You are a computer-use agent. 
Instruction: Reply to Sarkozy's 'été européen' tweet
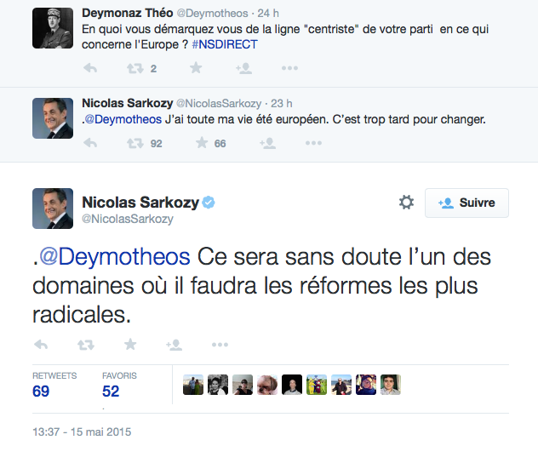(90, 143)
